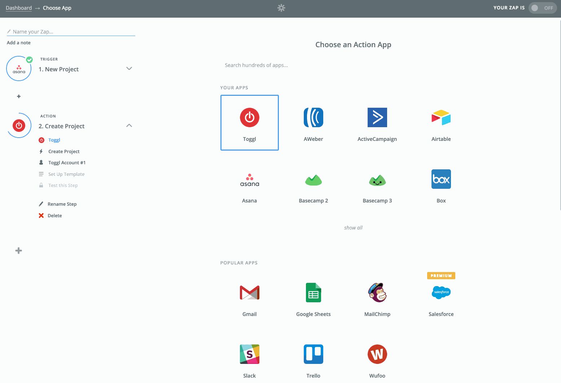Screen dimensions: 561x383
Task: Add a step between trigger and action
Action: [19, 97]
